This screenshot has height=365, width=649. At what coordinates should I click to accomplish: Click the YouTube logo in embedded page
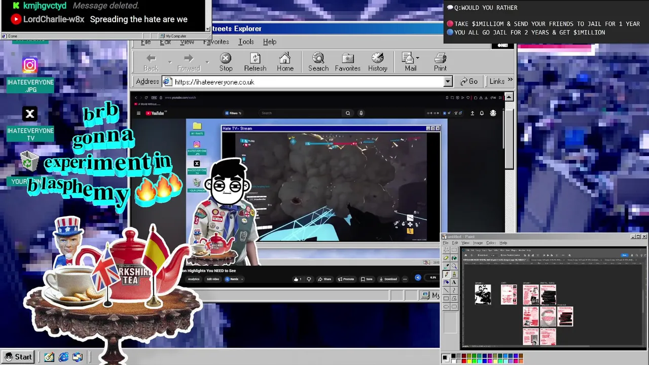pyautogui.click(x=155, y=113)
